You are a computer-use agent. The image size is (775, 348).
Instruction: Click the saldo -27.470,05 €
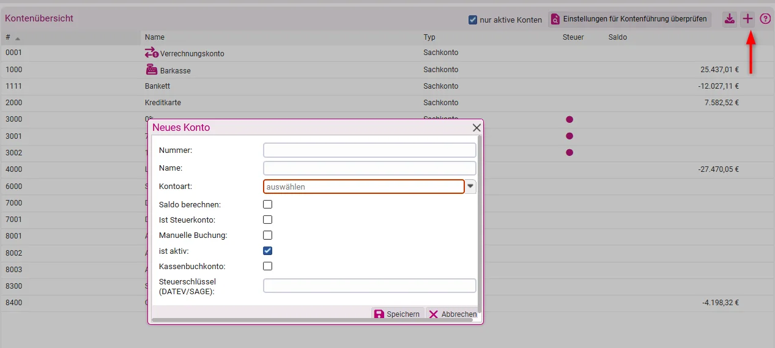pos(718,169)
